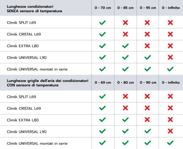Click EXTRA L80 red cross under 0-95 cm
This screenshot has height=149, width=183.
pyautogui.click(x=147, y=46)
